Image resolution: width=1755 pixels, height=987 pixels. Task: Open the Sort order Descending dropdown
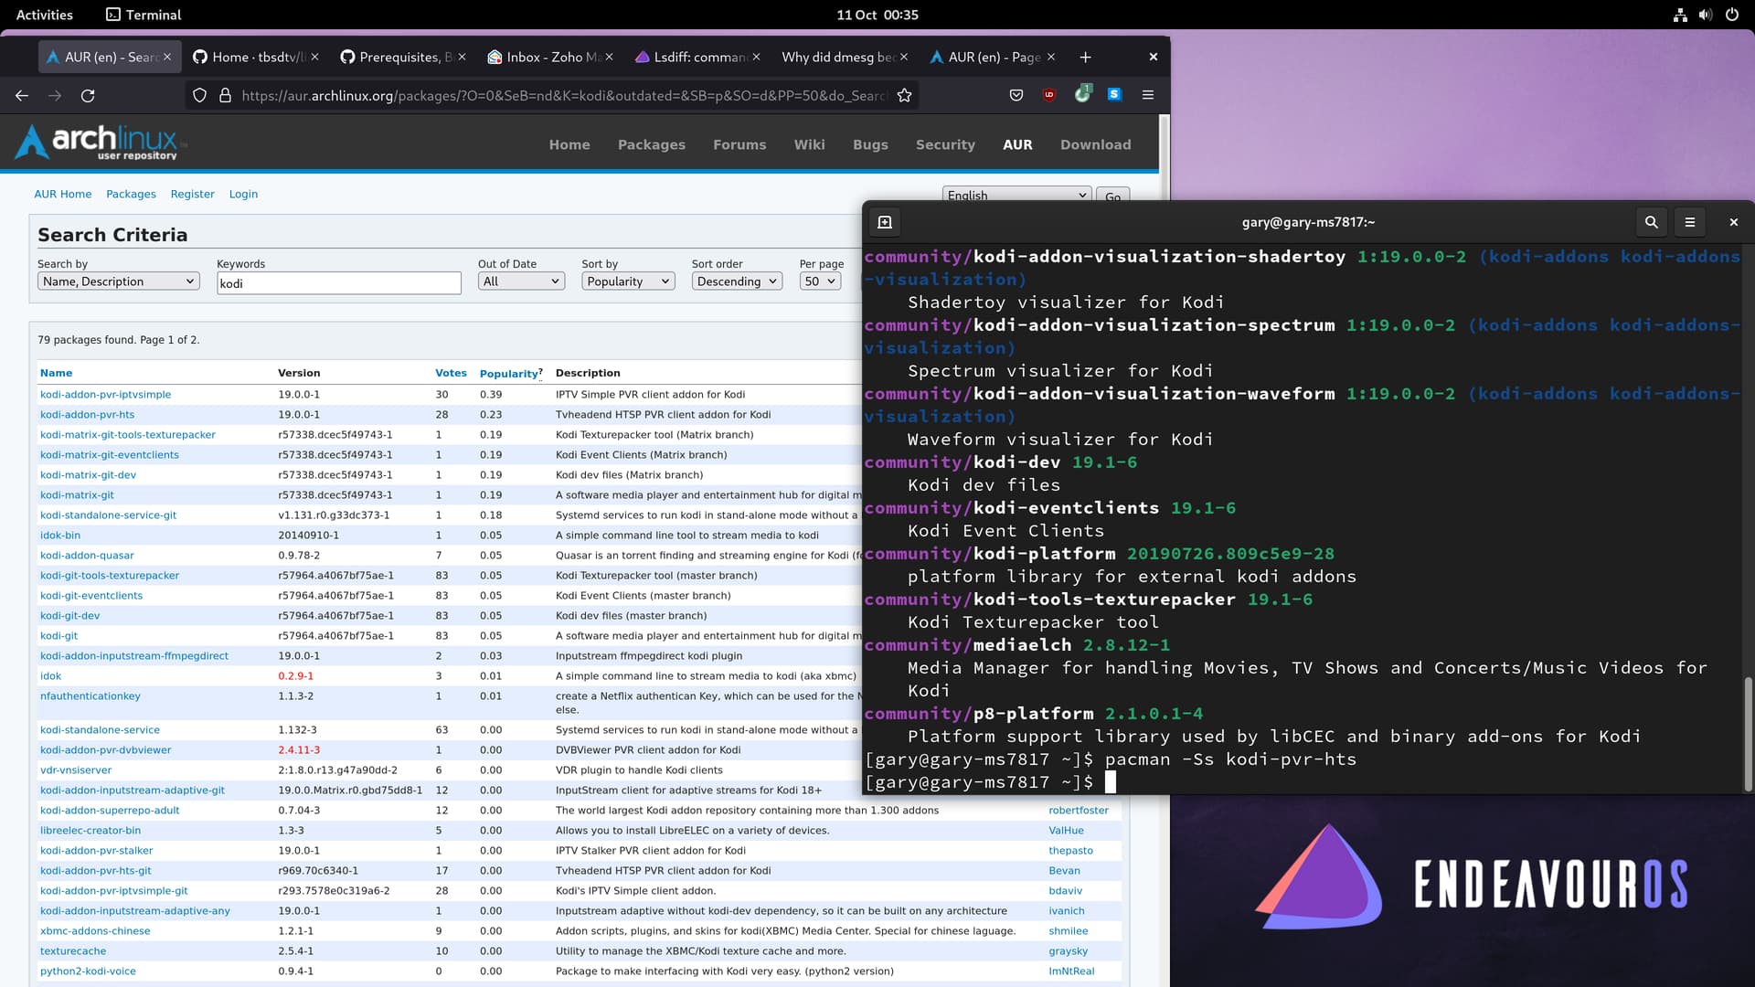(x=737, y=281)
